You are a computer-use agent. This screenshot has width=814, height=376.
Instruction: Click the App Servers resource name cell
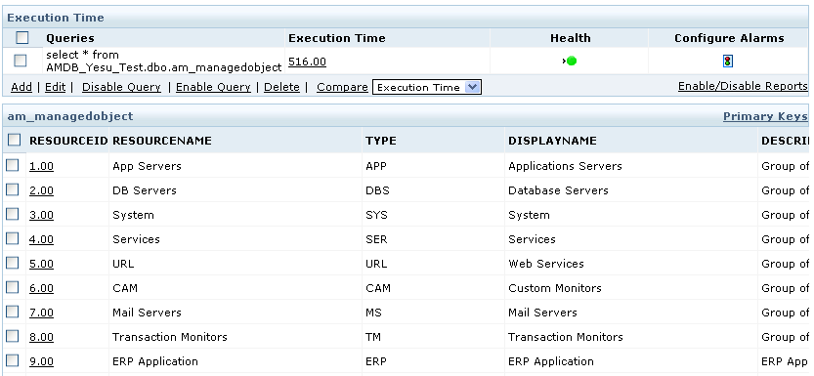[147, 166]
